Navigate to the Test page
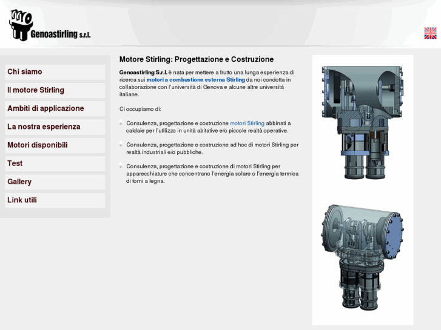The image size is (441, 330). [55, 163]
